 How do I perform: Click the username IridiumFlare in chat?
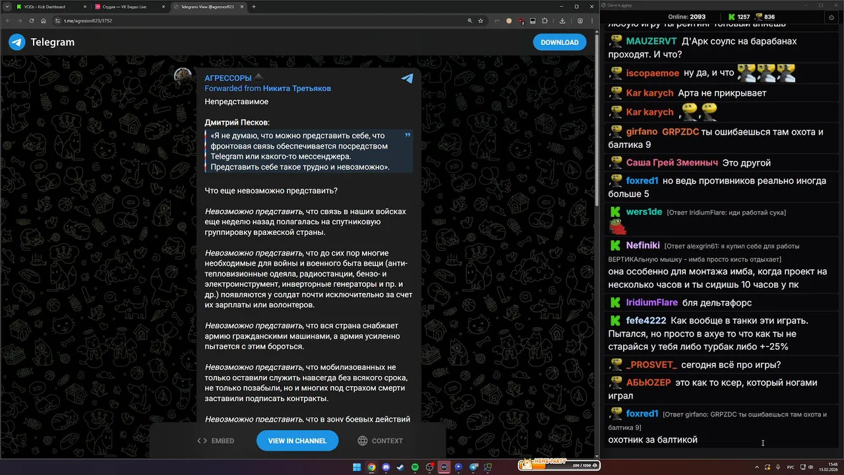point(652,302)
